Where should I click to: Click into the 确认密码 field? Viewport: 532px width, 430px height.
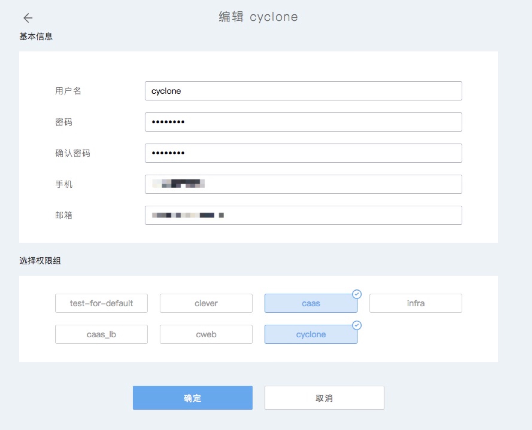(303, 153)
